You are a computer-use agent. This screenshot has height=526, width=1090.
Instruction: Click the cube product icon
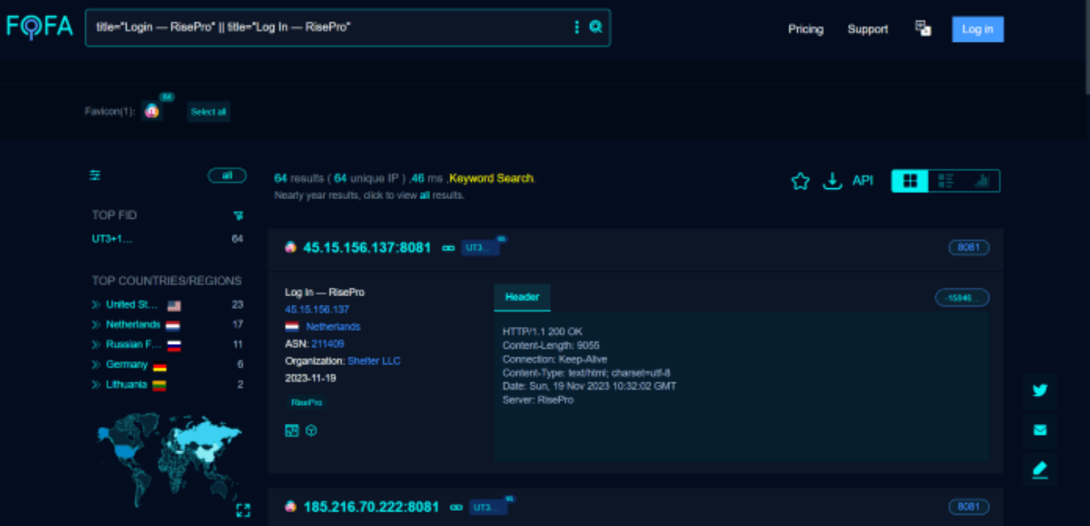click(x=312, y=431)
